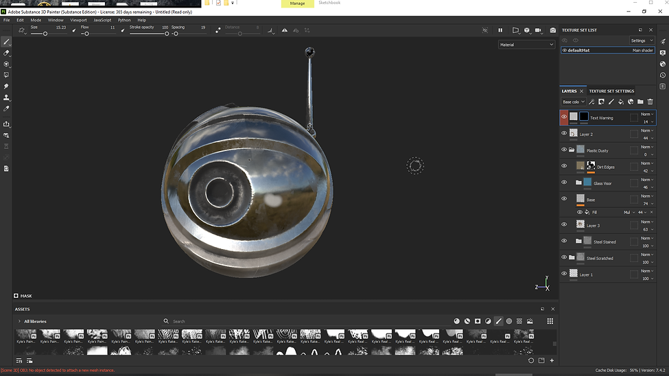This screenshot has height=376, width=669.
Task: Click the Mask indicator label in viewport
Action: point(23,296)
